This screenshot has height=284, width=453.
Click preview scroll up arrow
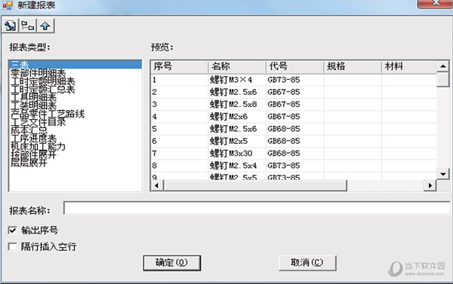coord(443,66)
